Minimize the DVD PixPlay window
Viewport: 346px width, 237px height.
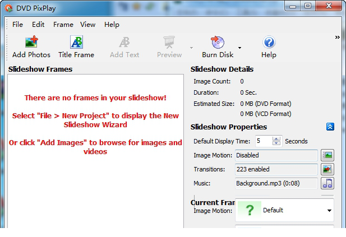pos(293,6)
